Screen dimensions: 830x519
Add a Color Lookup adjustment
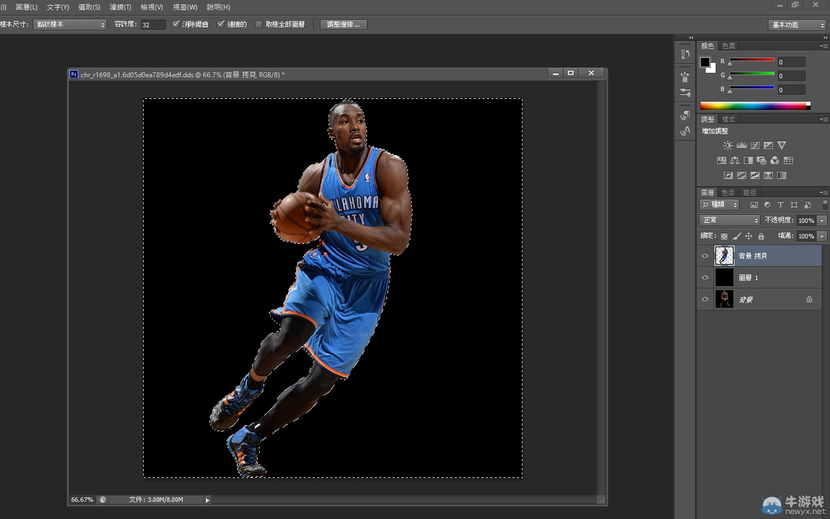pos(788,160)
